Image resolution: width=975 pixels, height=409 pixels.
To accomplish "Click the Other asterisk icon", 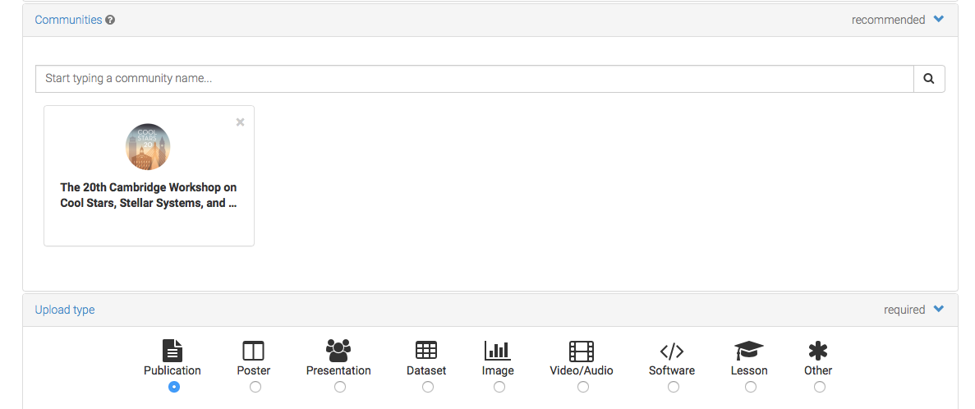I will click(817, 352).
